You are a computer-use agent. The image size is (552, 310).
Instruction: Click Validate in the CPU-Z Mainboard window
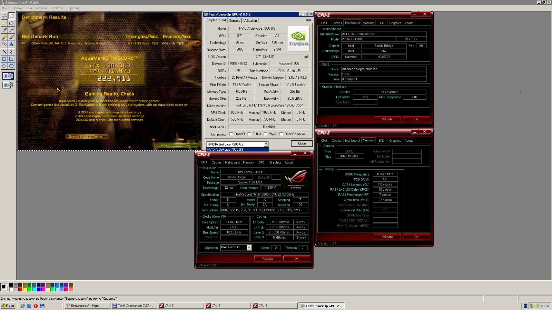pos(387,119)
